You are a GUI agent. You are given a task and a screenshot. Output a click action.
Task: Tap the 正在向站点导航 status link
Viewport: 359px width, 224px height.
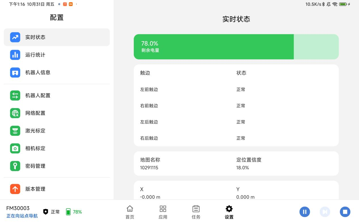[x=22, y=216]
